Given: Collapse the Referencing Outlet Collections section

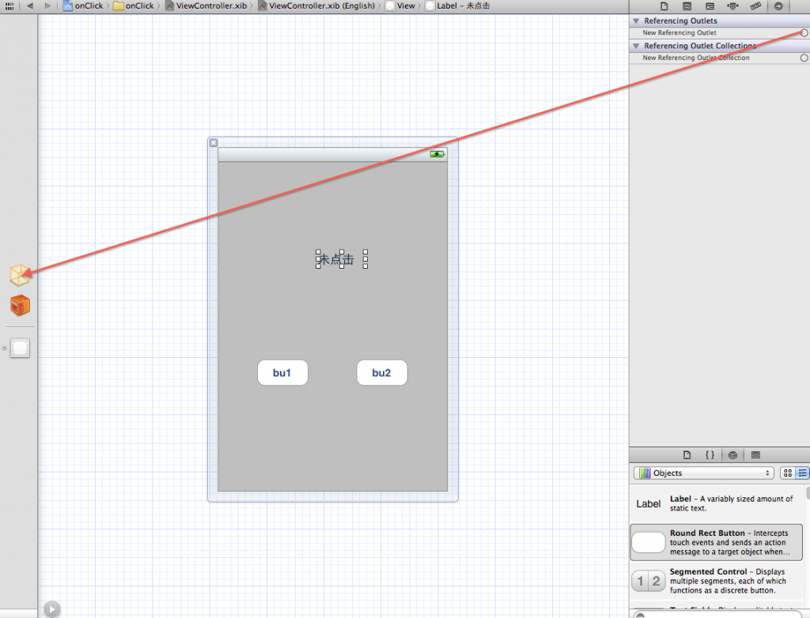Looking at the screenshot, I should 637,46.
